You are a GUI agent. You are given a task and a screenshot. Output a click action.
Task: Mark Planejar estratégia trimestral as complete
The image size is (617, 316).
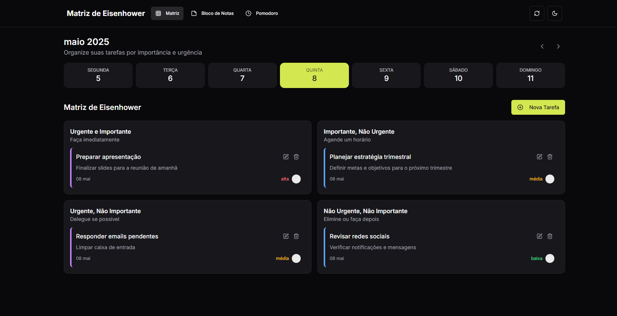click(550, 179)
